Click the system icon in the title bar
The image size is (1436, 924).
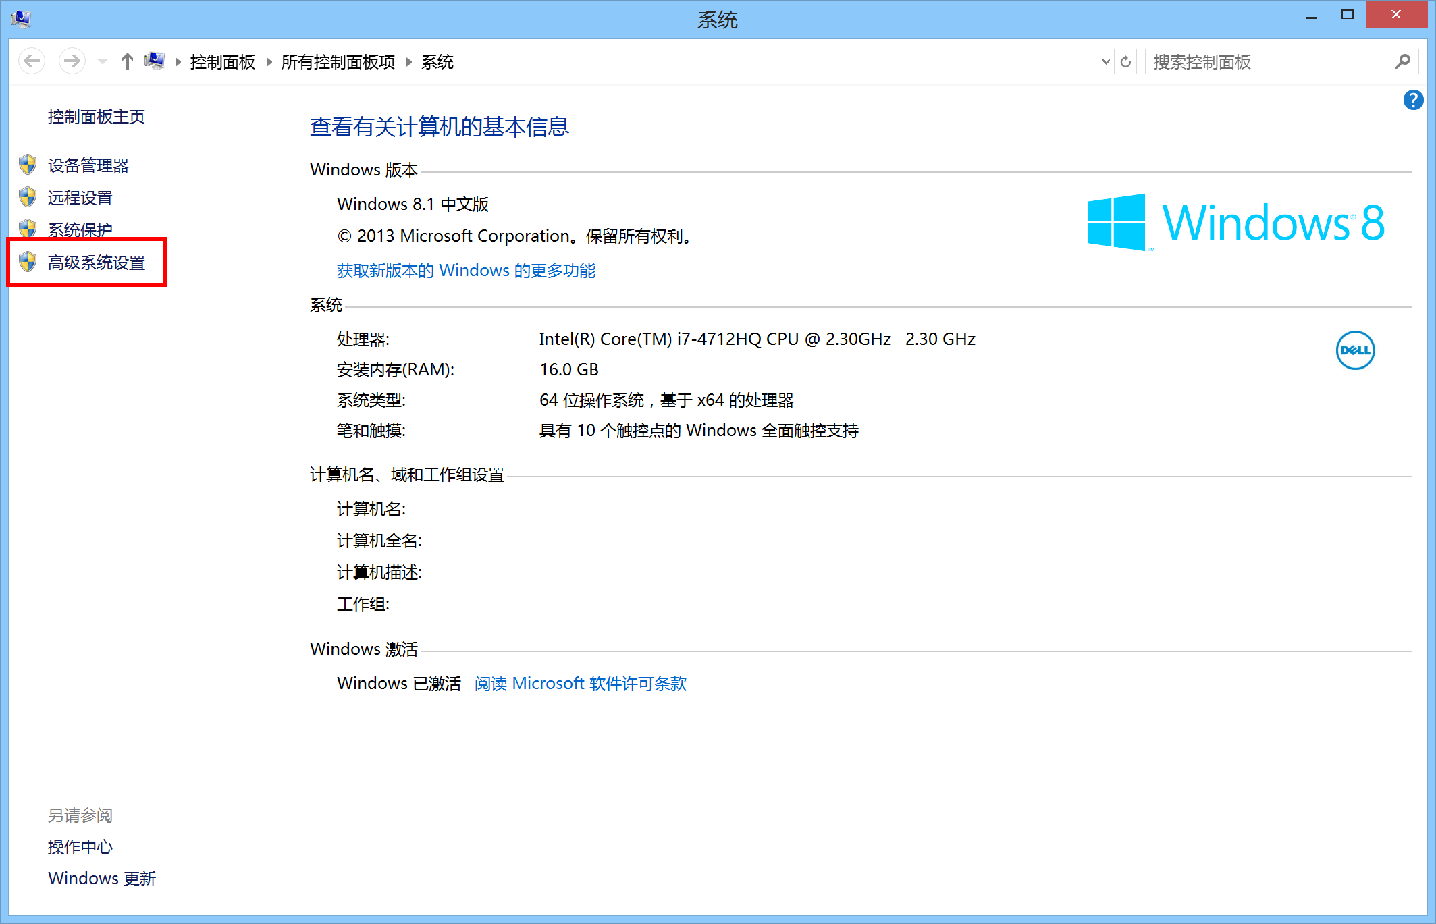click(x=21, y=18)
